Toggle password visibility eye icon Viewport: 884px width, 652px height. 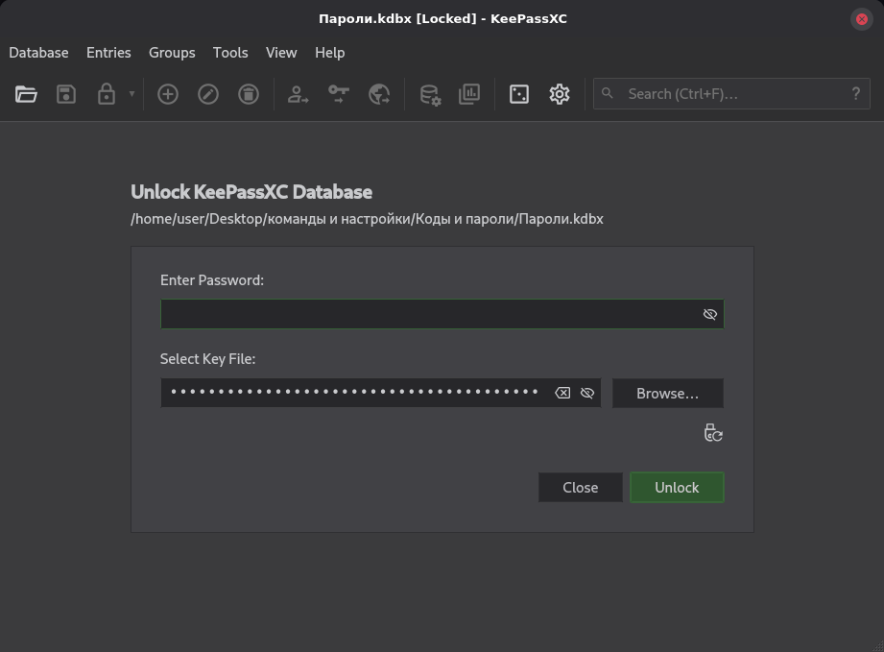pyautogui.click(x=710, y=314)
